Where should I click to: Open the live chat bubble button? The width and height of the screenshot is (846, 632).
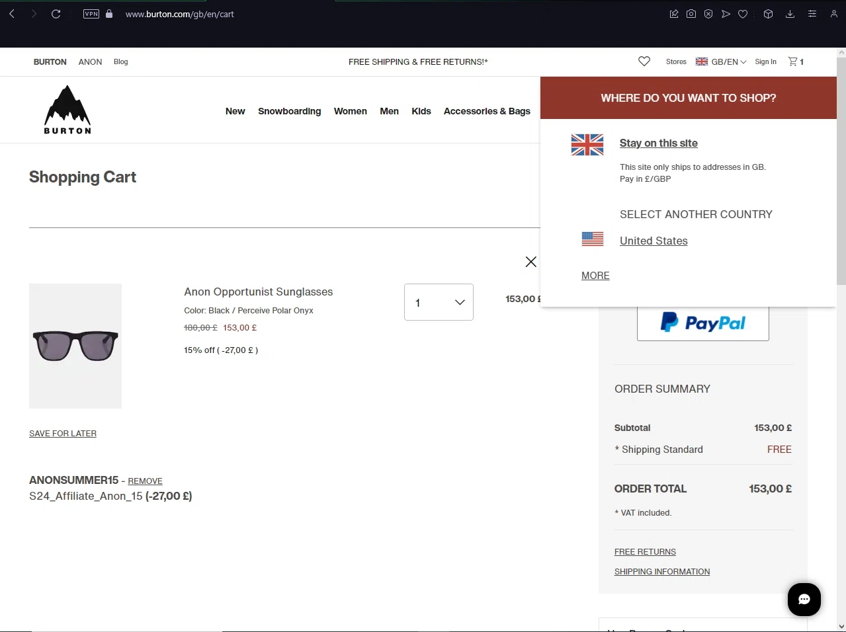(804, 600)
